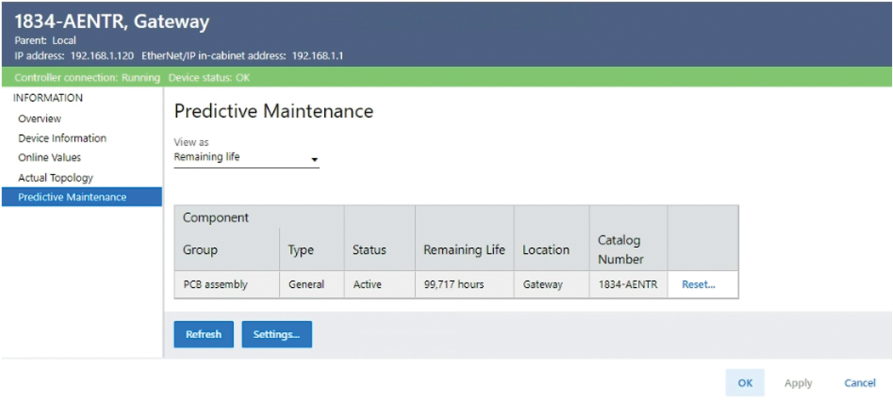
Task: Click the Active status cell
Action: click(x=380, y=285)
